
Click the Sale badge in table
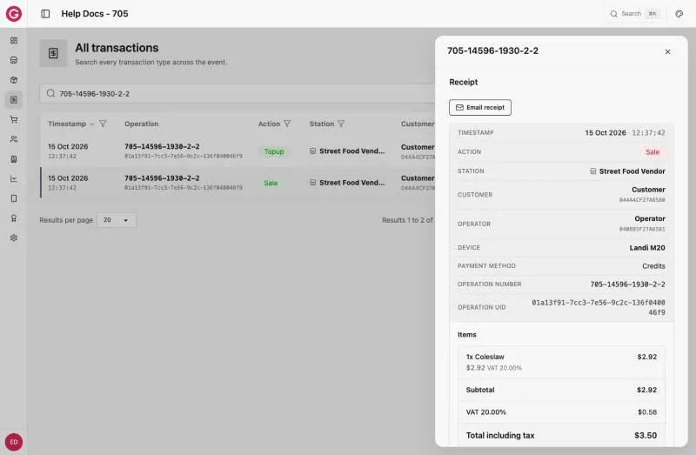[x=271, y=183]
